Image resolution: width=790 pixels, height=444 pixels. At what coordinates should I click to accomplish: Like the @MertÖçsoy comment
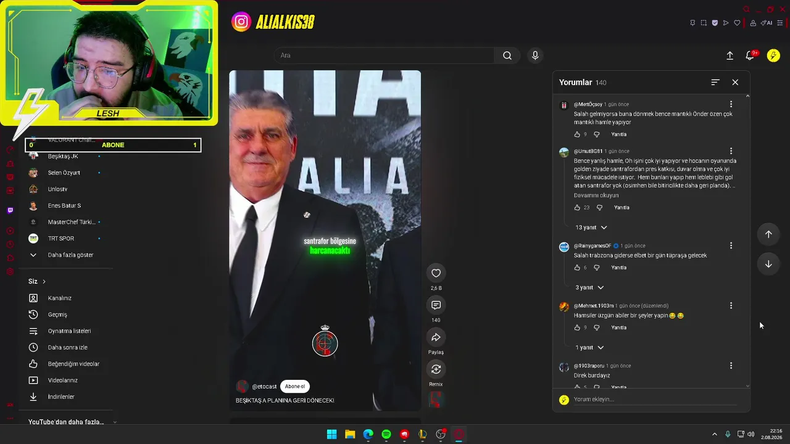pos(577,134)
